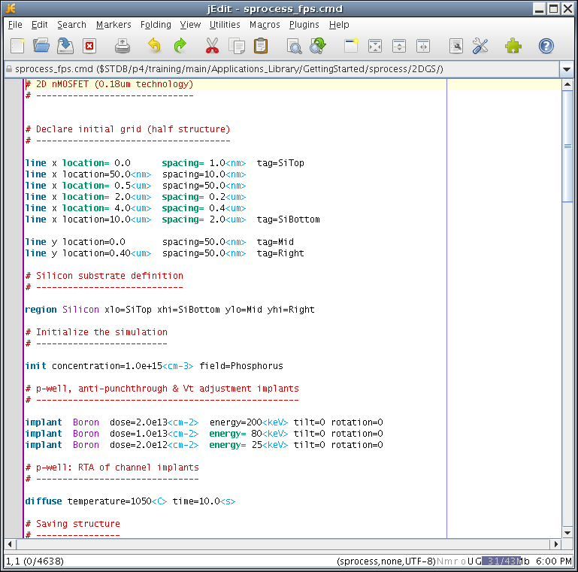
Task: Open the Help menu
Action: click(339, 25)
